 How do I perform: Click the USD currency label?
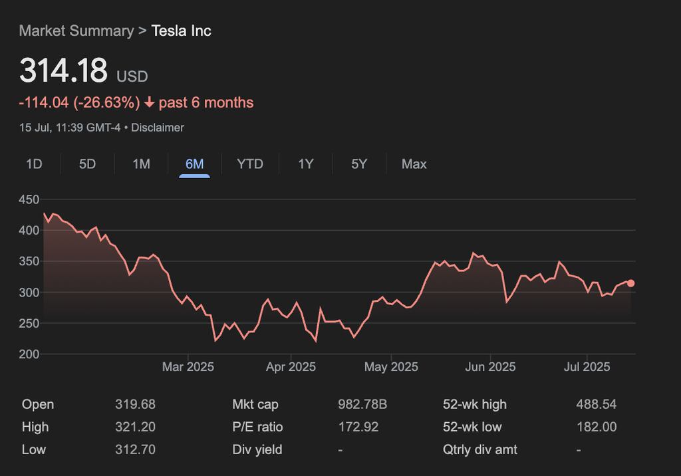point(132,76)
